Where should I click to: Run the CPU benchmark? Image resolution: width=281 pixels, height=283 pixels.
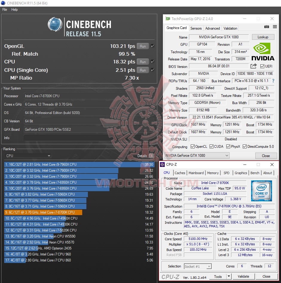[x=143, y=62]
